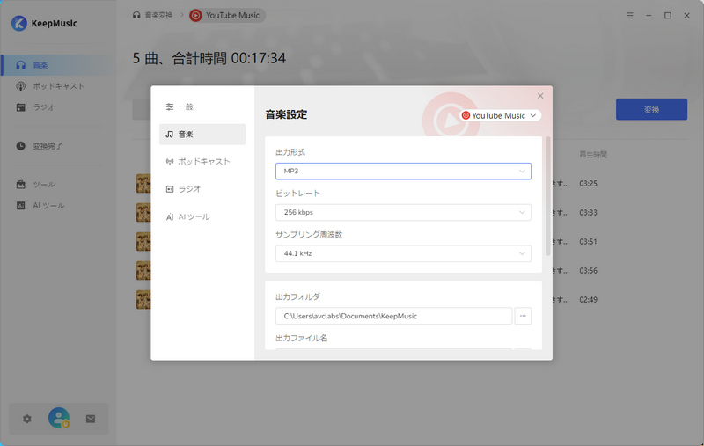The image size is (704, 446).
Task: Open the ビットレート 256 kbps dropdown
Action: 403,212
